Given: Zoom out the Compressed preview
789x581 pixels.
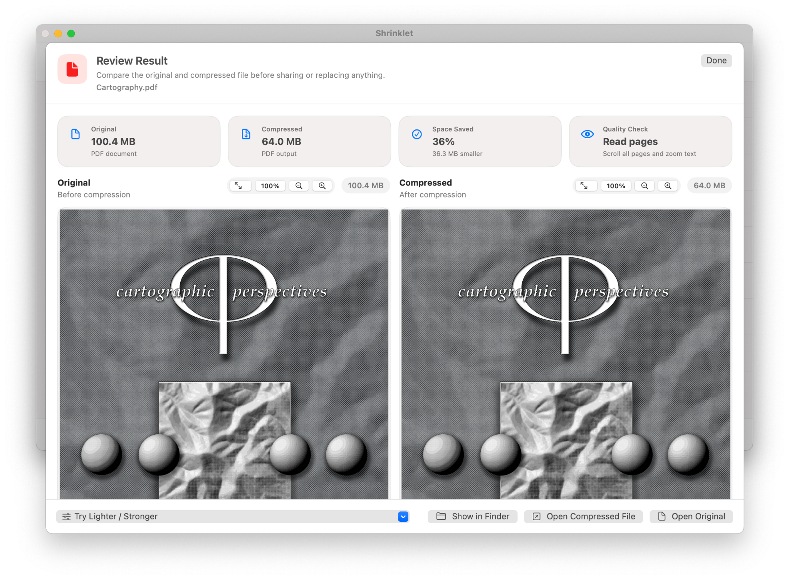Looking at the screenshot, I should coord(645,186).
